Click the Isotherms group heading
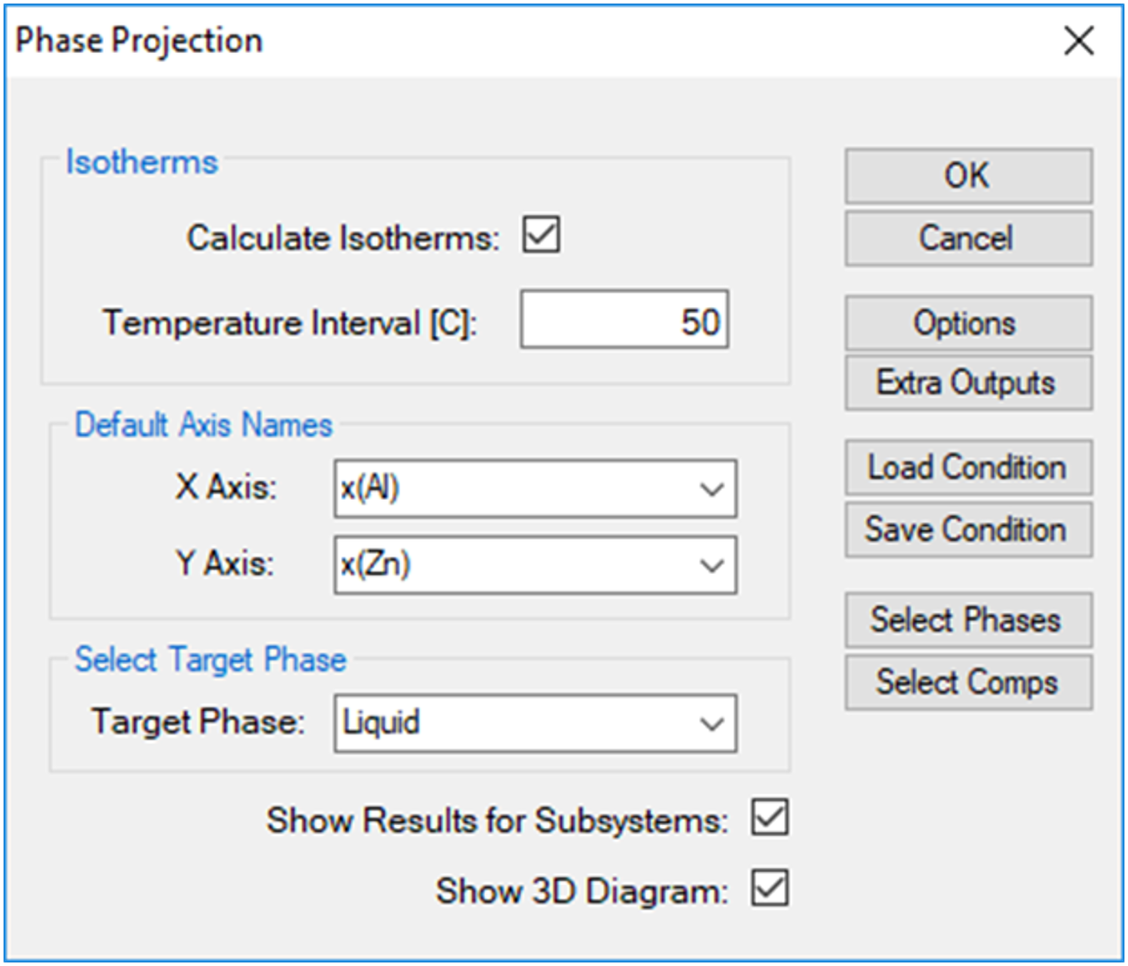This screenshot has width=1128, height=966. pyautogui.click(x=142, y=162)
